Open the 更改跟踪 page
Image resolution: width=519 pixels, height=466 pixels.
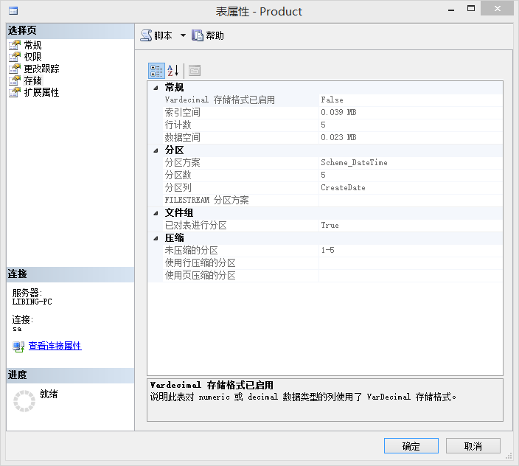pyautogui.click(x=41, y=69)
